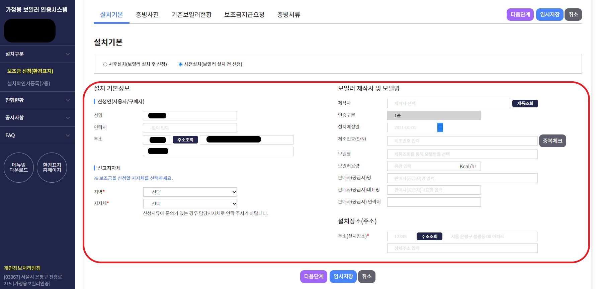The width and height of the screenshot is (596, 289).
Task: Open the calendar icon for 설치예정일
Action: [440, 127]
